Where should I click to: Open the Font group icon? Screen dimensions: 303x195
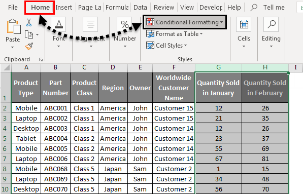coord(59,24)
